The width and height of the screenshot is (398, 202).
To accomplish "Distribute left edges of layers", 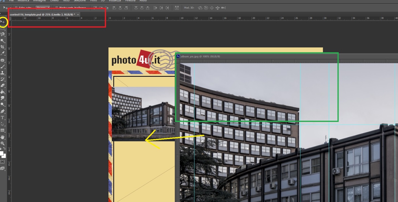I will [x=155, y=8].
